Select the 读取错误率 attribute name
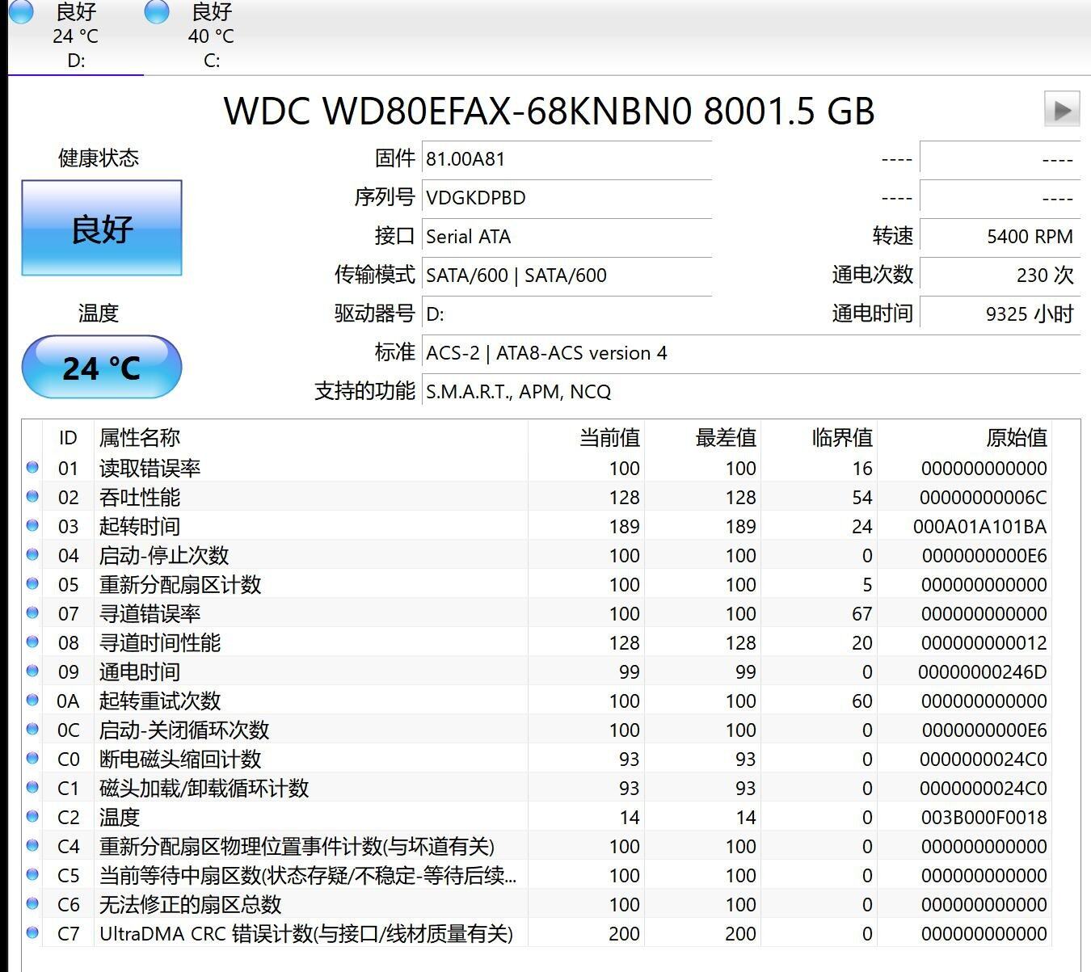This screenshot has height=972, width=1091. coord(150,468)
